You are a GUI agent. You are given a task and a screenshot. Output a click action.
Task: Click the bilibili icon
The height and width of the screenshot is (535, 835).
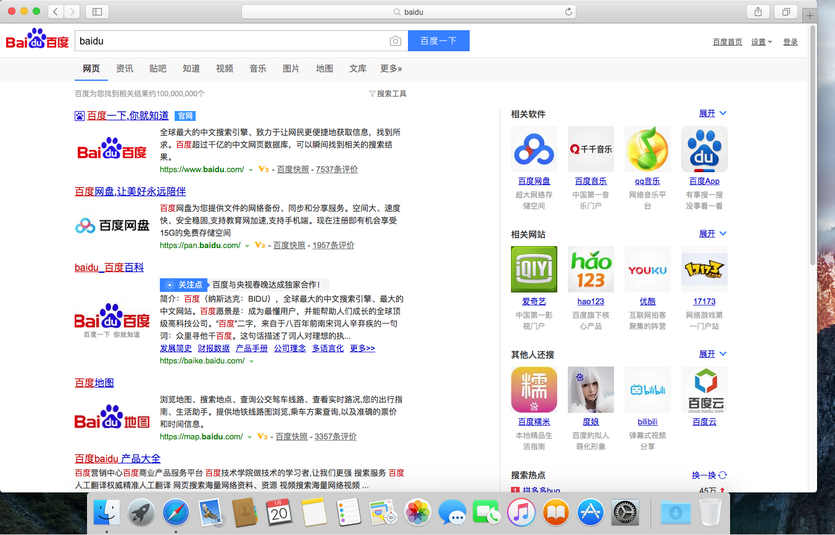tap(647, 389)
